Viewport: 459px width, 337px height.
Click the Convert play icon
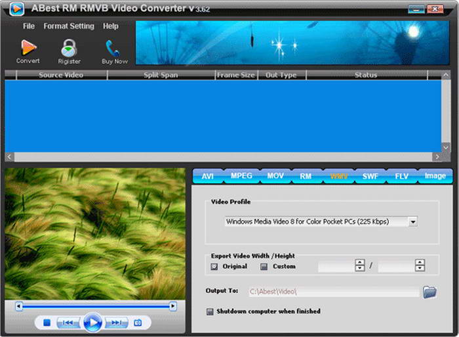click(28, 47)
